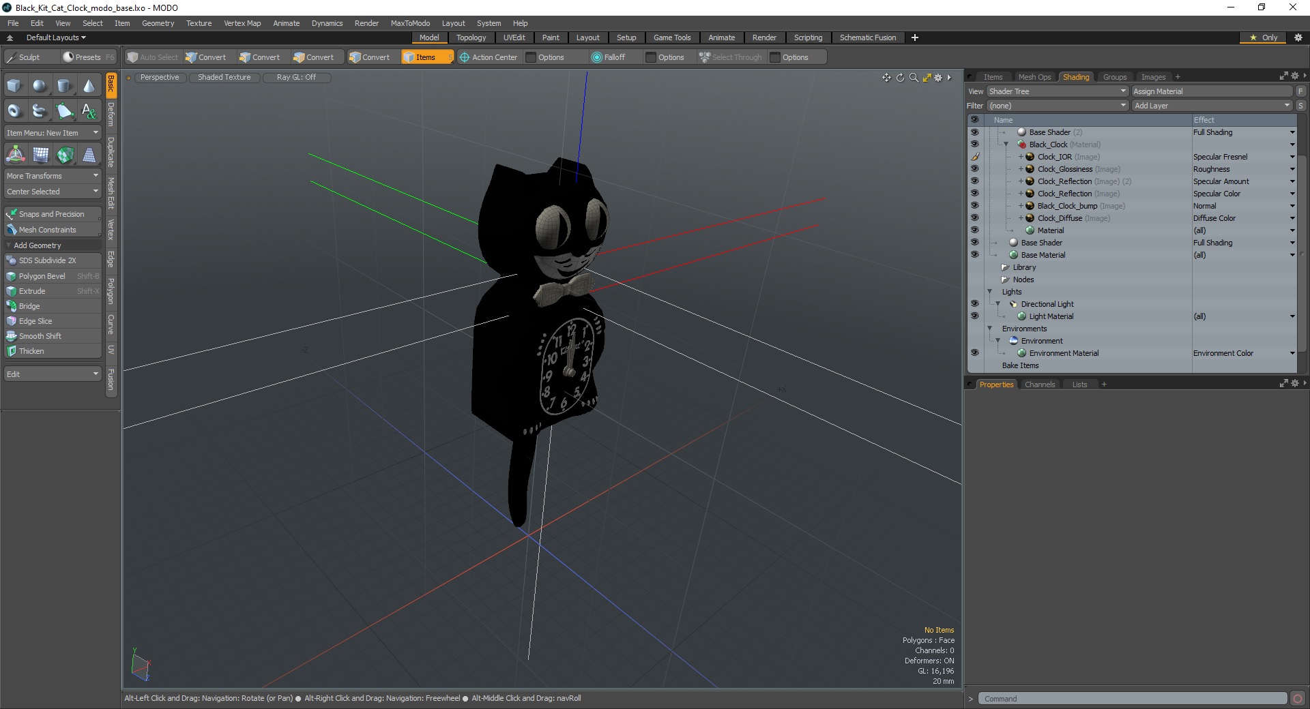Switch to the Channels tab
Viewport: 1310px width, 709px height.
coord(1040,384)
